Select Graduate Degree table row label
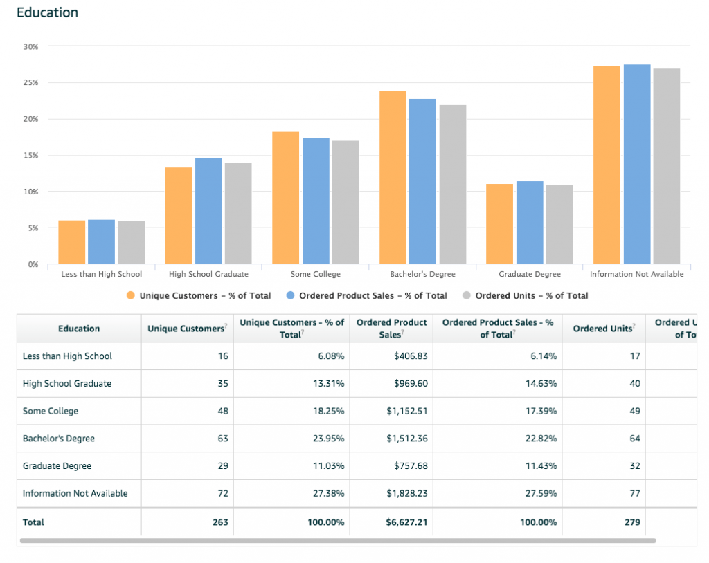709x563 pixels. pos(57,466)
